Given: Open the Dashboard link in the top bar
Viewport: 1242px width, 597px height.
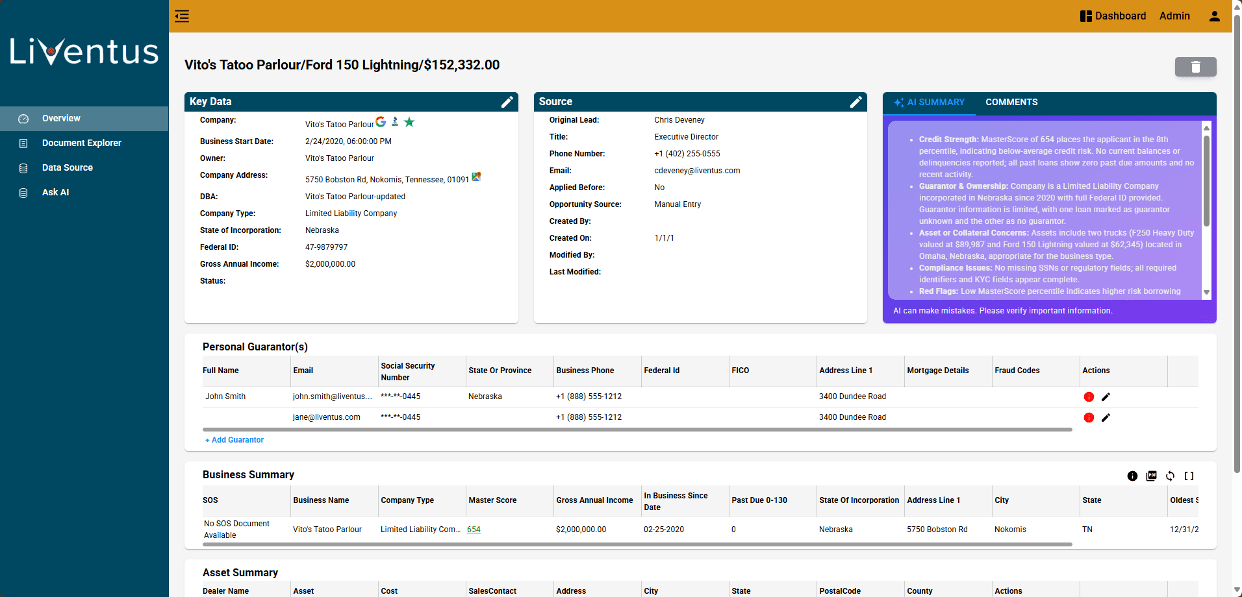Looking at the screenshot, I should coord(1113,16).
